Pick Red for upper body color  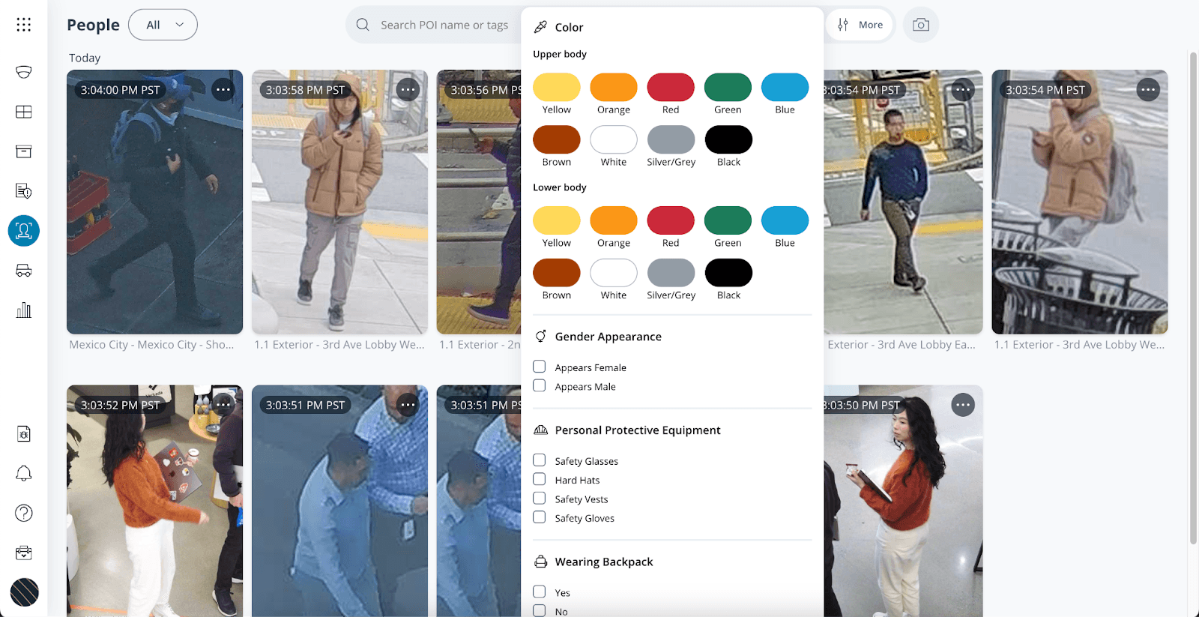pos(671,88)
